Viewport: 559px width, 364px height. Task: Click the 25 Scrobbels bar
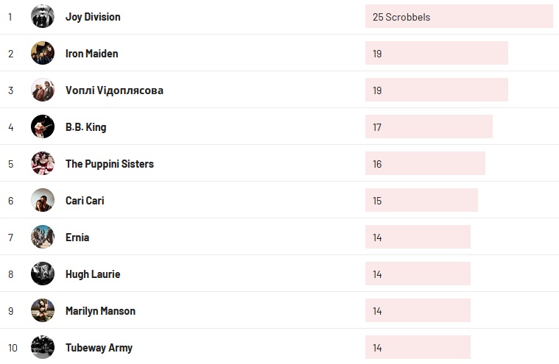pyautogui.click(x=458, y=16)
